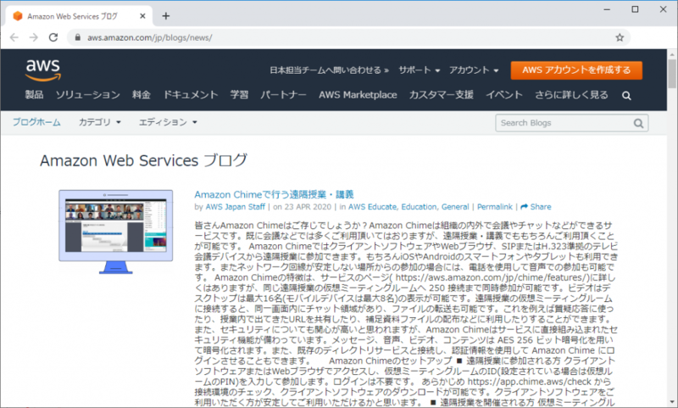This screenshot has width=678, height=408.
Task: Go to ブログホーム link
Action: 36,122
